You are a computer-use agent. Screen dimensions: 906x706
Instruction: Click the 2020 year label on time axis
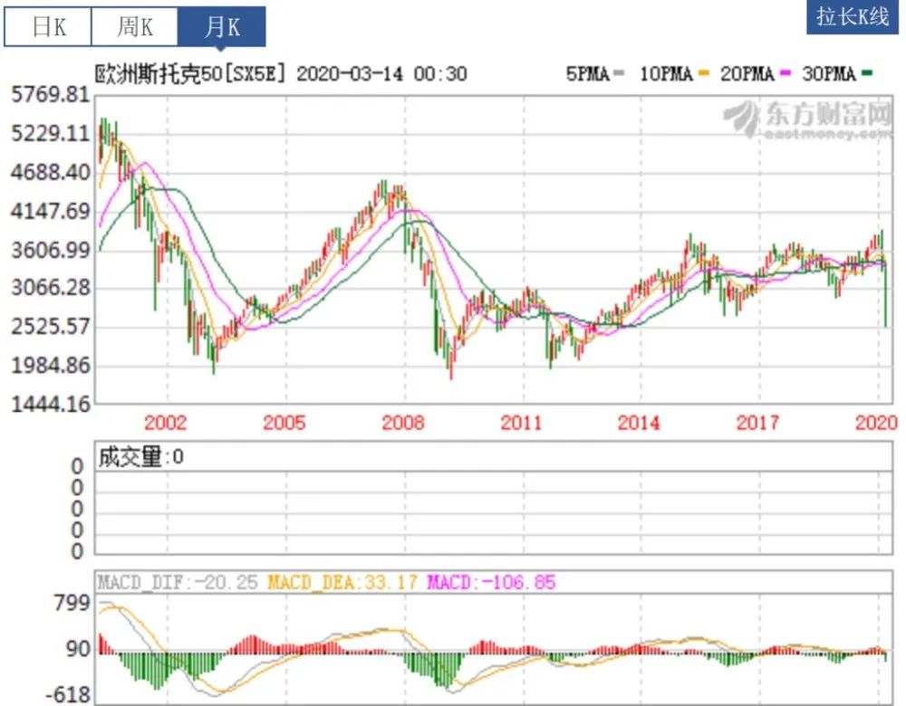(876, 423)
